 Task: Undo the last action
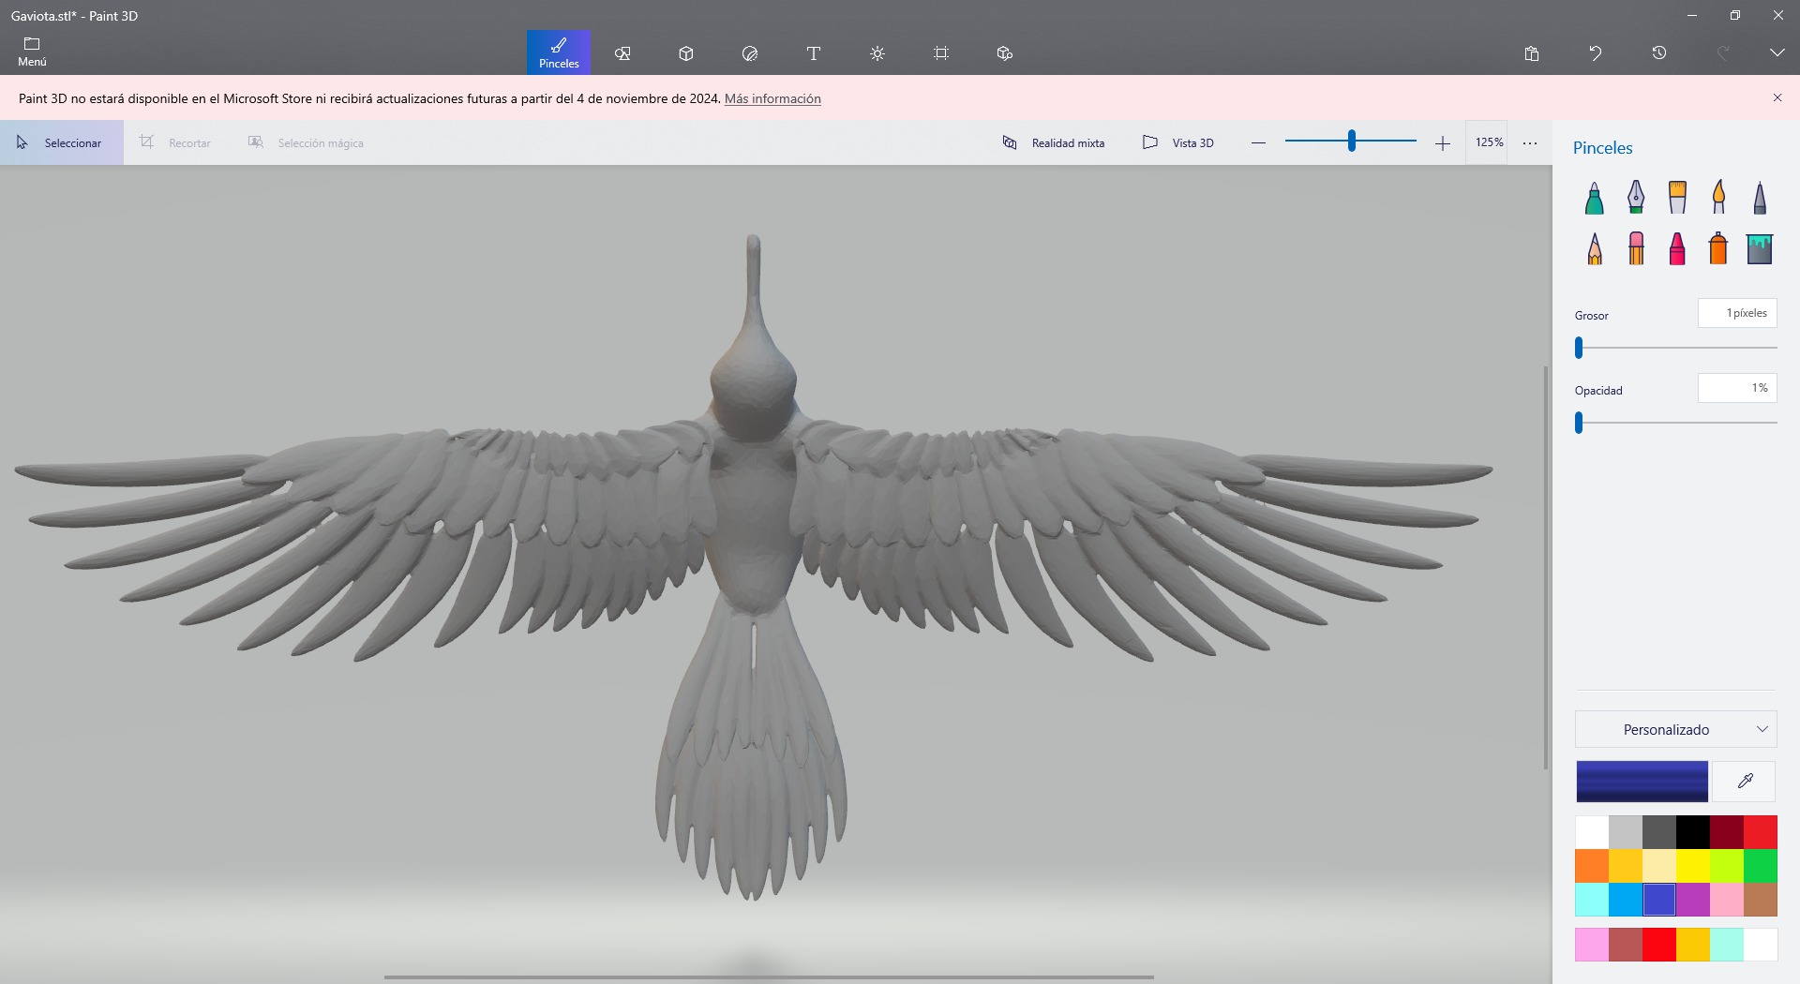click(x=1596, y=53)
